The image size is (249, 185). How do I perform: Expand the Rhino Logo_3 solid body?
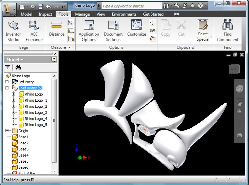click(13, 112)
